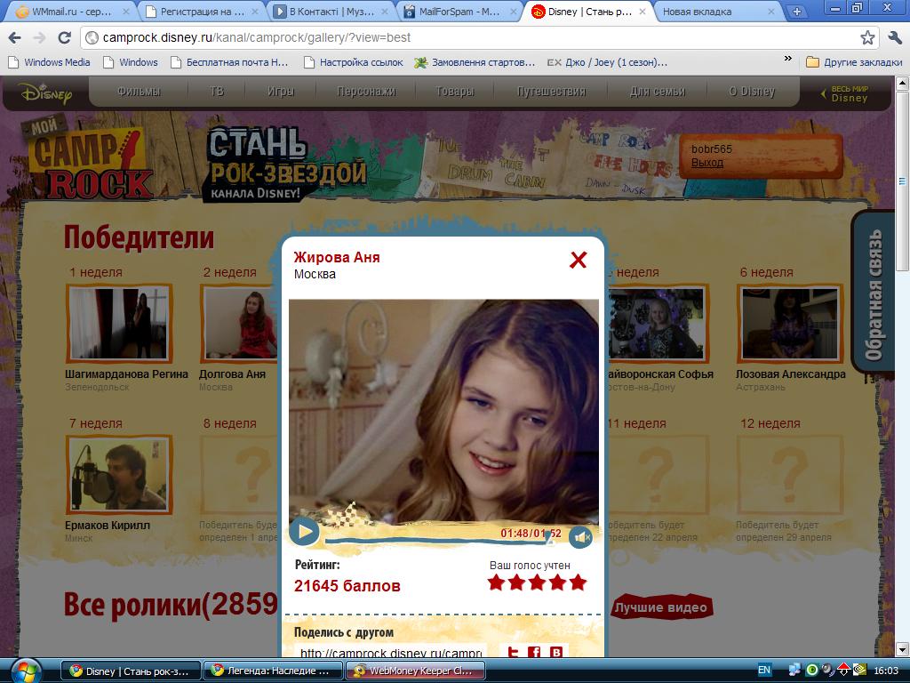910x683 pixels.
Task: Open week 7 winner Ермаков Кирилл thumbnail
Action: [120, 475]
